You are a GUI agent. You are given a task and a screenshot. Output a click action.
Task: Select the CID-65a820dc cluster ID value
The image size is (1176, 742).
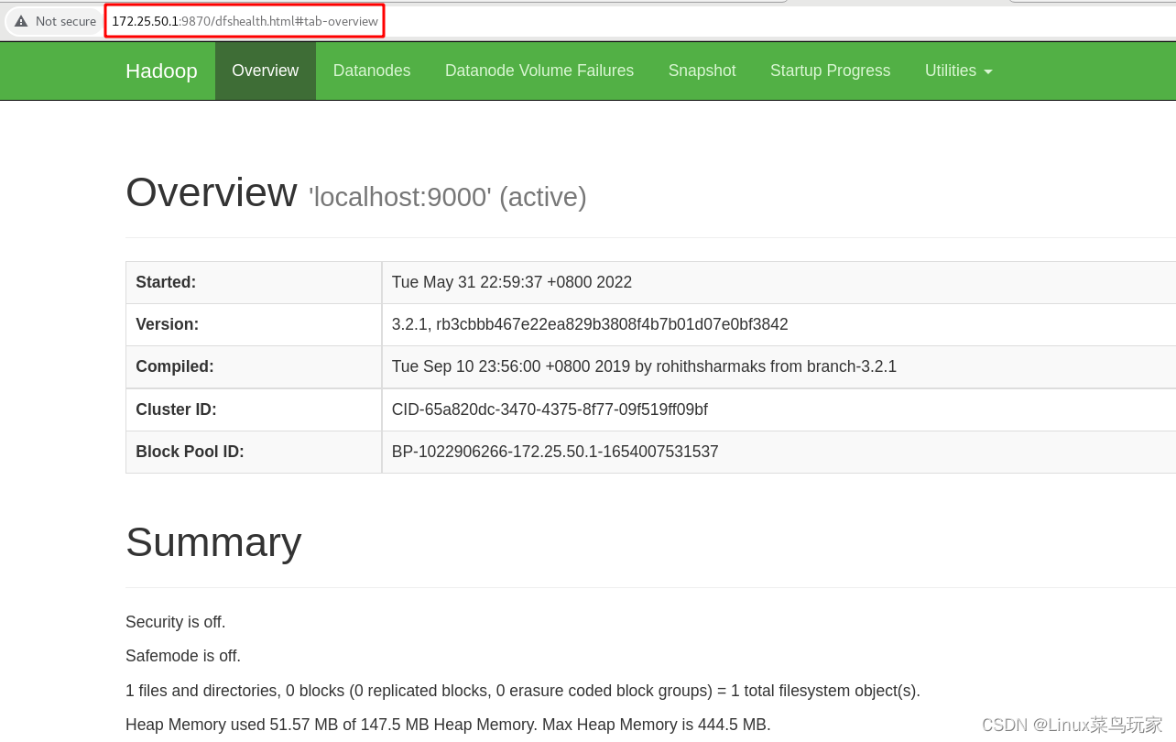(x=550, y=409)
